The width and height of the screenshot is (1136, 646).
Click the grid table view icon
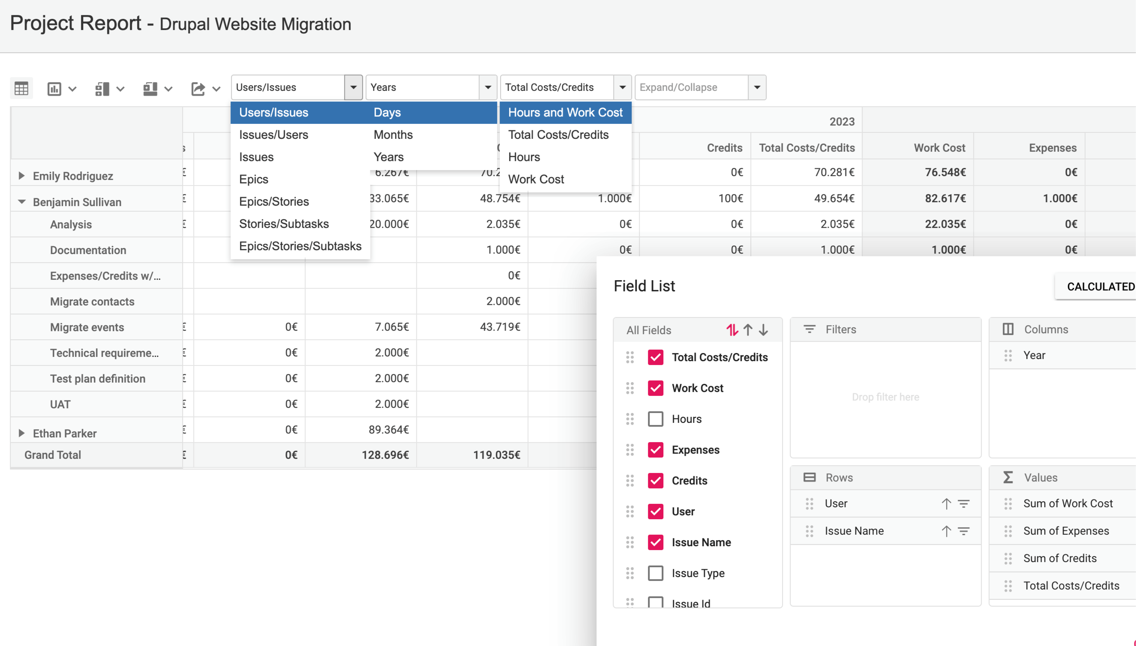tap(21, 88)
